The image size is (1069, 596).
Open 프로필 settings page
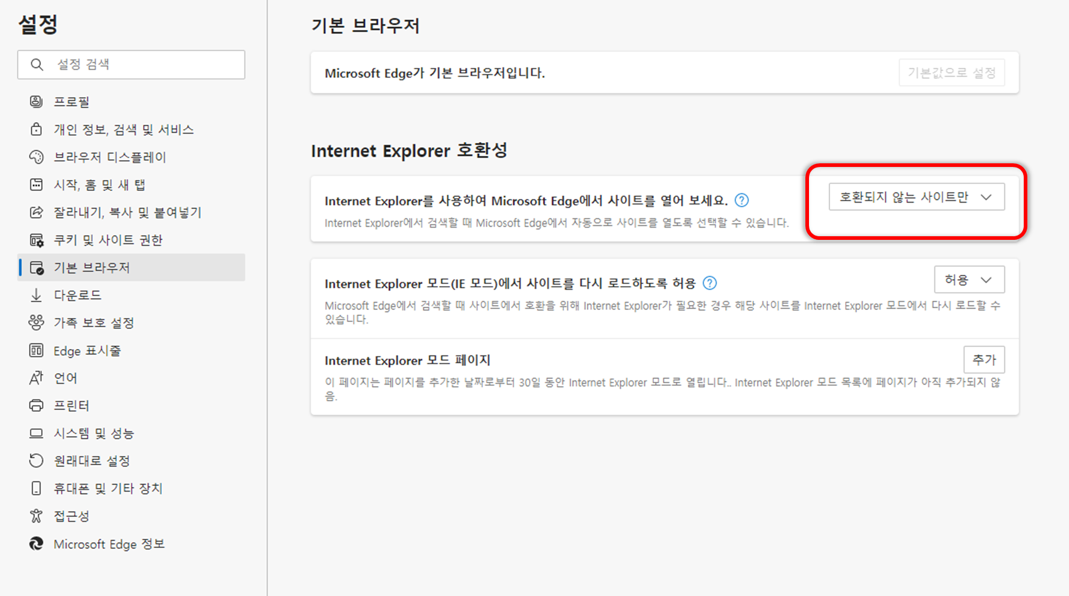pos(132,101)
